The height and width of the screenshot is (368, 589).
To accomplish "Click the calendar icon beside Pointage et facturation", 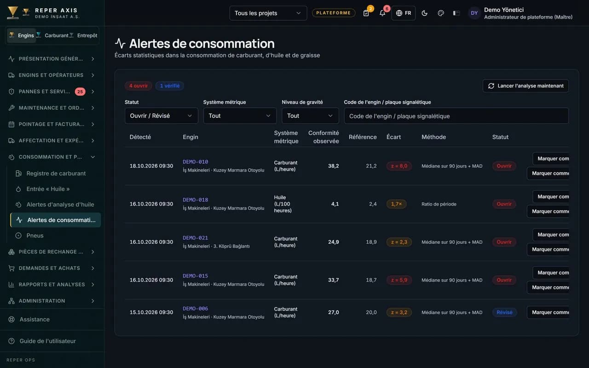I will coord(12,124).
